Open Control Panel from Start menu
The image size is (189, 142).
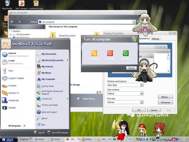point(45,86)
